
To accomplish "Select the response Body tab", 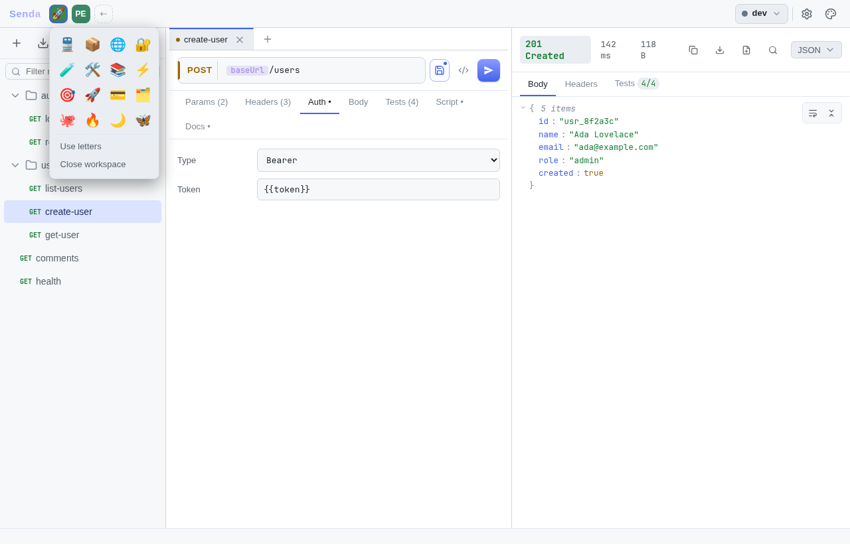I will click(x=538, y=84).
